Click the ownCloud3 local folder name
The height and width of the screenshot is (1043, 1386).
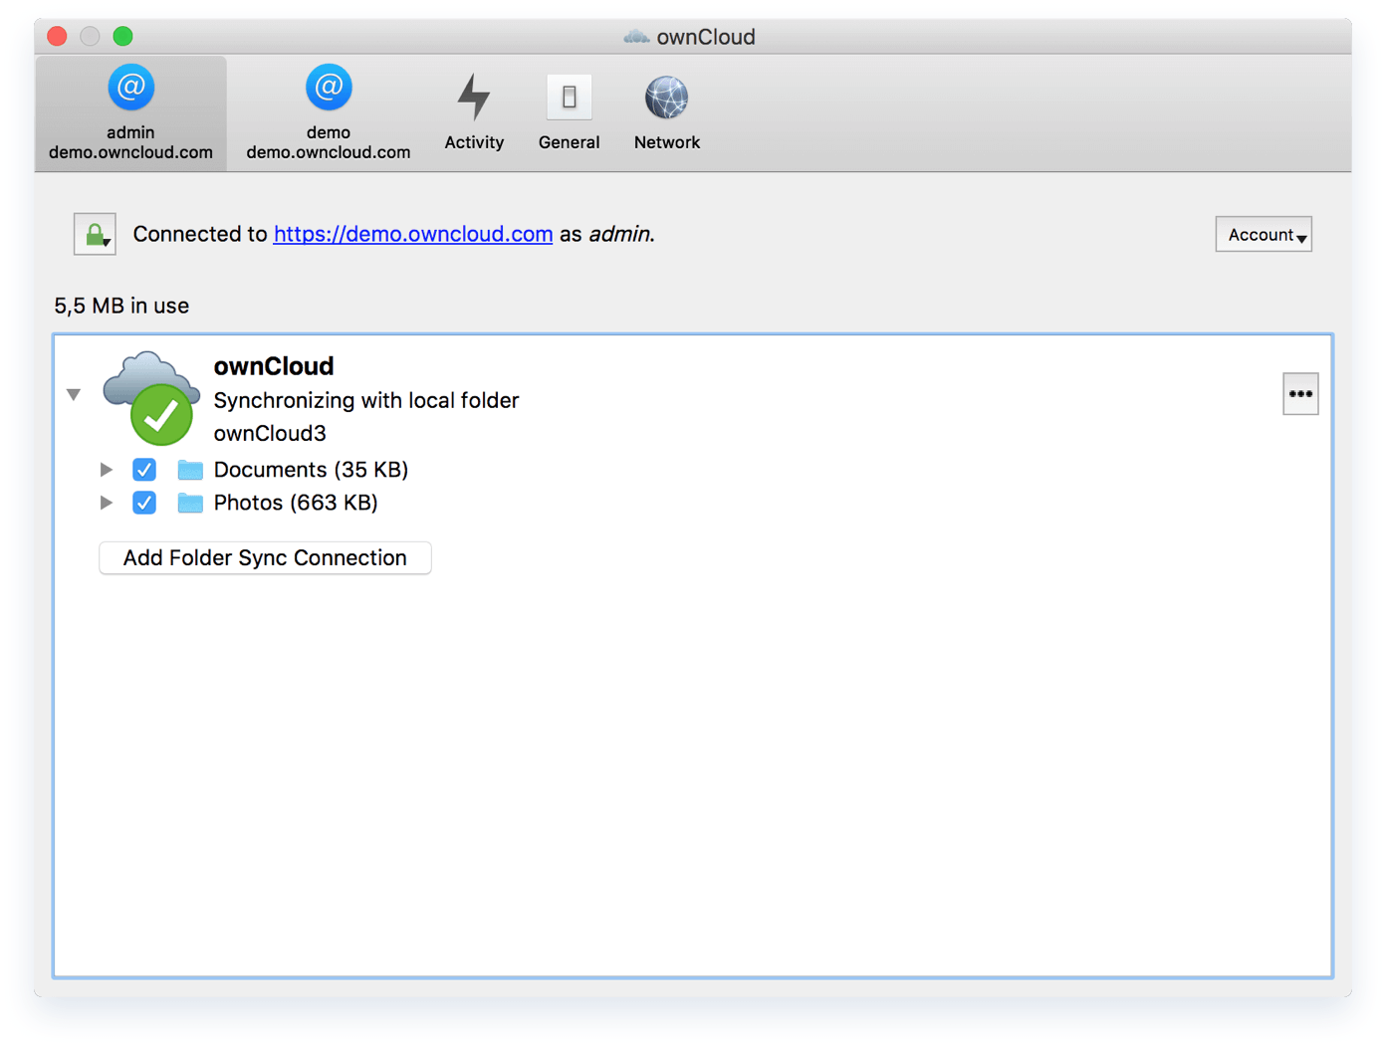click(270, 433)
